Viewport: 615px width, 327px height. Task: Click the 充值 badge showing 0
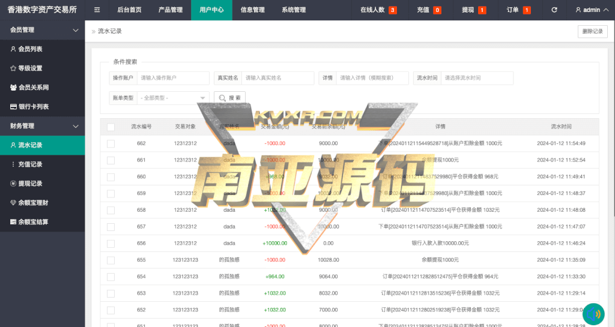coord(437,10)
